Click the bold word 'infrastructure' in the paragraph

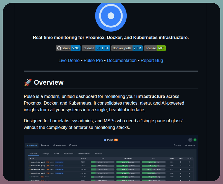point(151,96)
